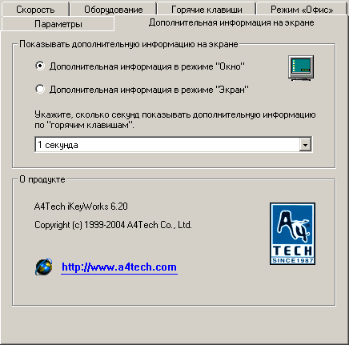Click the A4Tech iKeyWorks 6.20 version text
The width and height of the screenshot is (349, 345).
click(x=81, y=207)
